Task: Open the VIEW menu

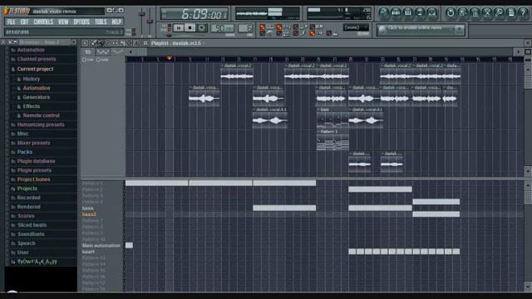Action: [63, 22]
